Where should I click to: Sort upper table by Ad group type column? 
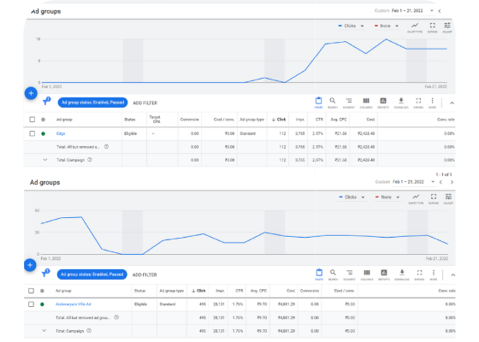tap(251, 120)
